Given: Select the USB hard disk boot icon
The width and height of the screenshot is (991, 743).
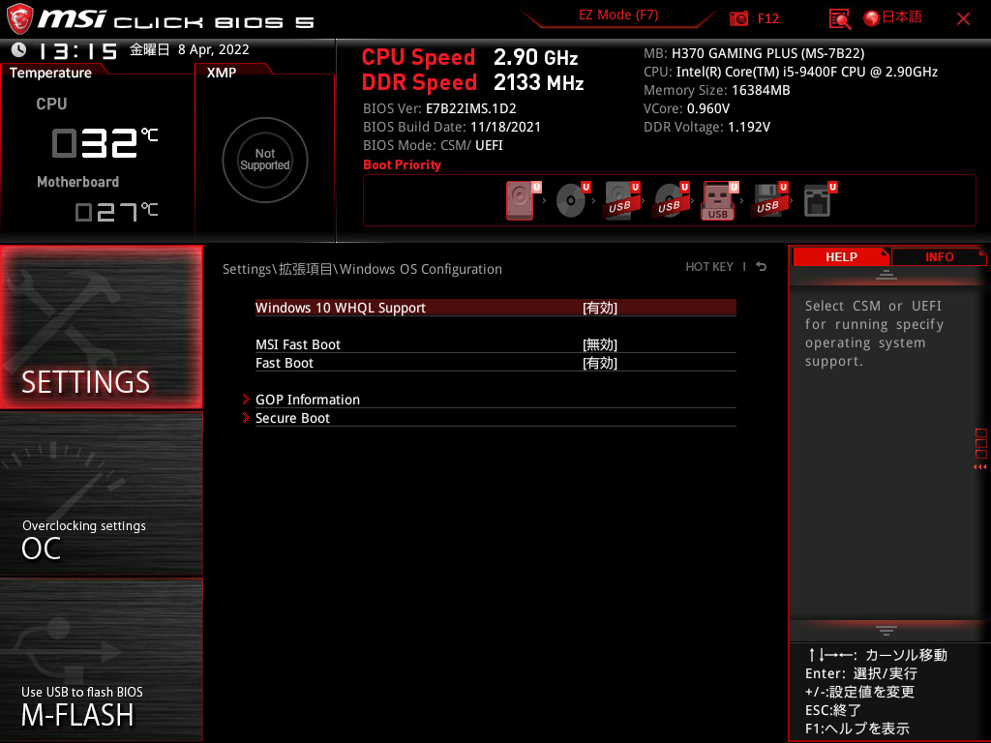Looking at the screenshot, I should coord(620,200).
